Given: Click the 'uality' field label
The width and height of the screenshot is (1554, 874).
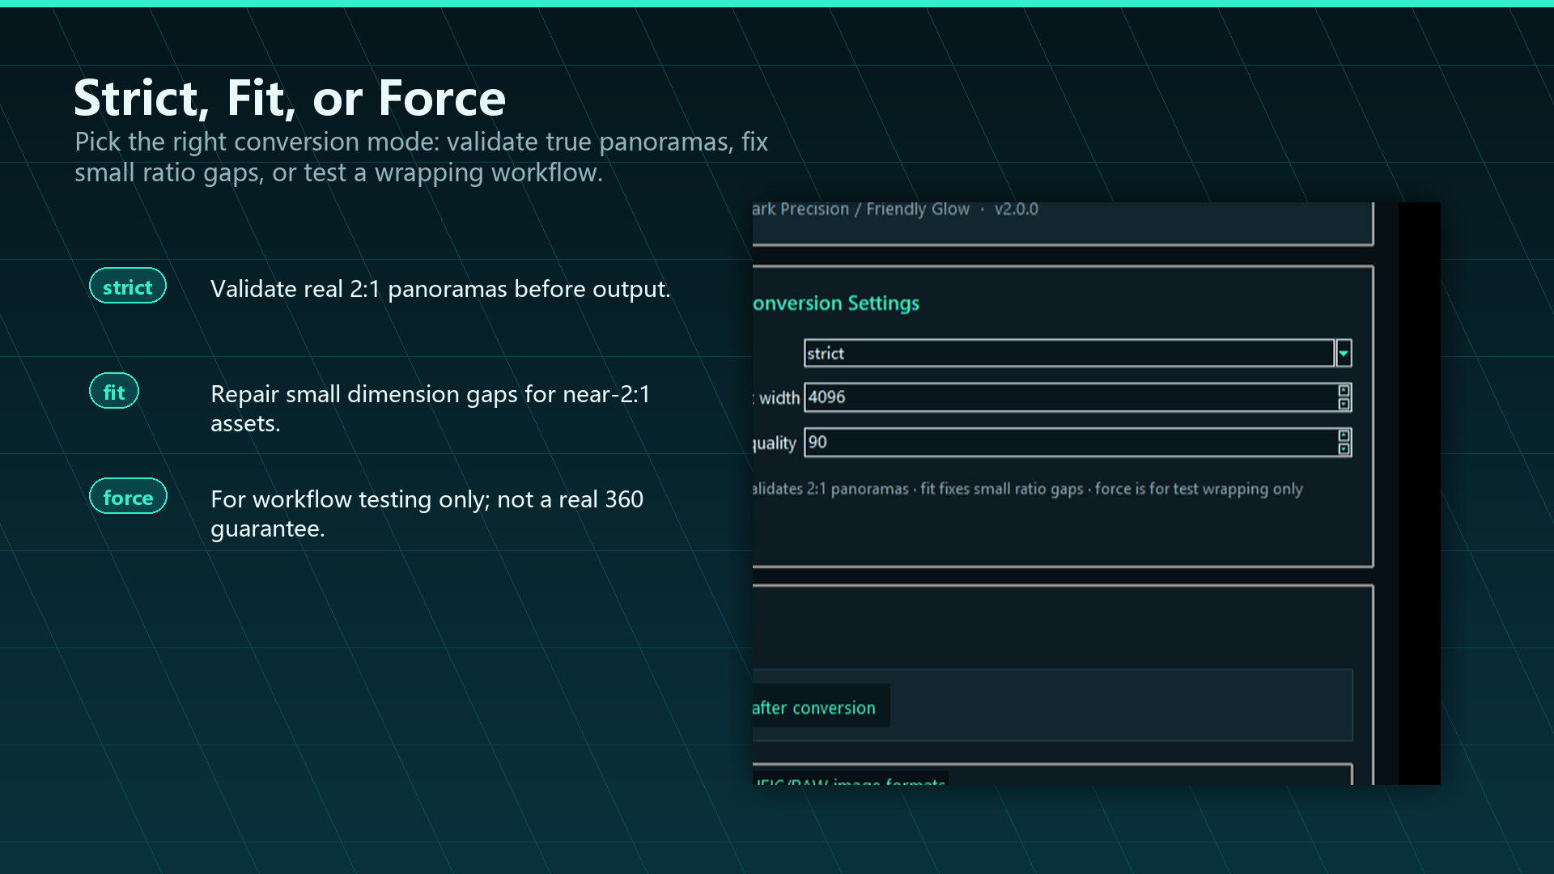Looking at the screenshot, I should click(775, 443).
